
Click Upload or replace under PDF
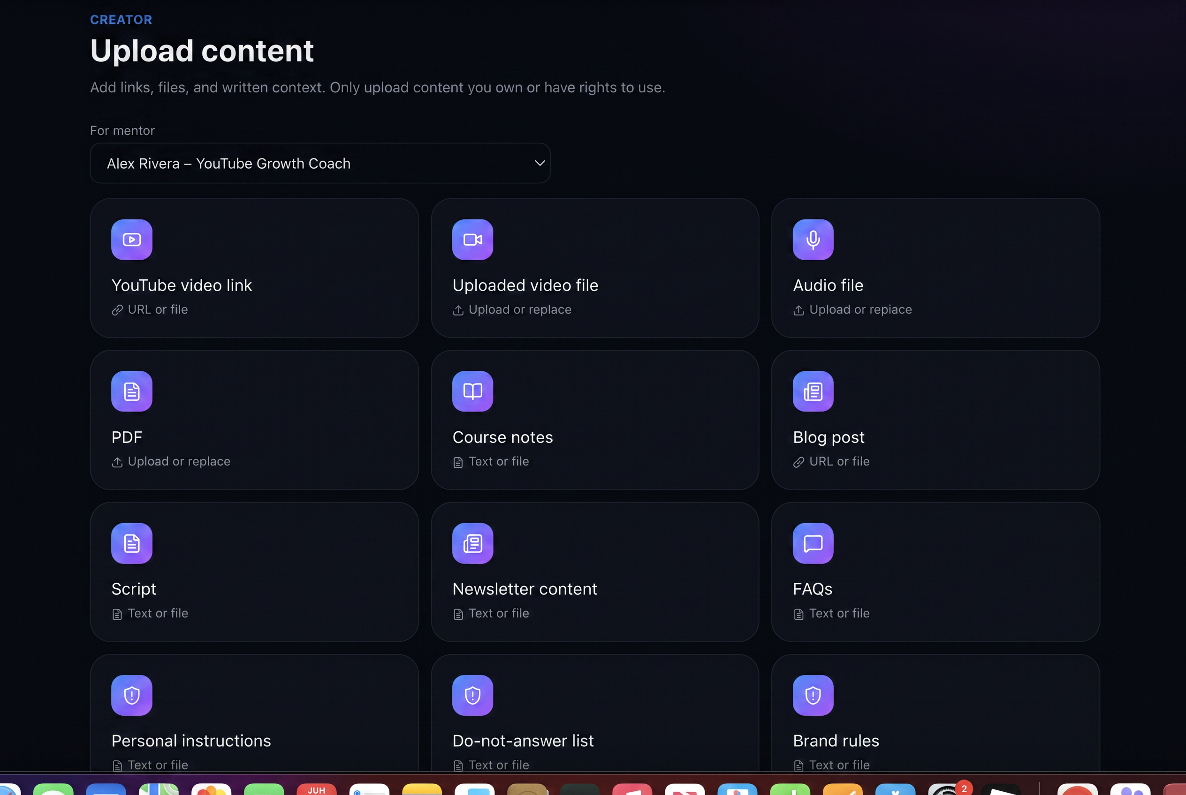pyautogui.click(x=179, y=461)
